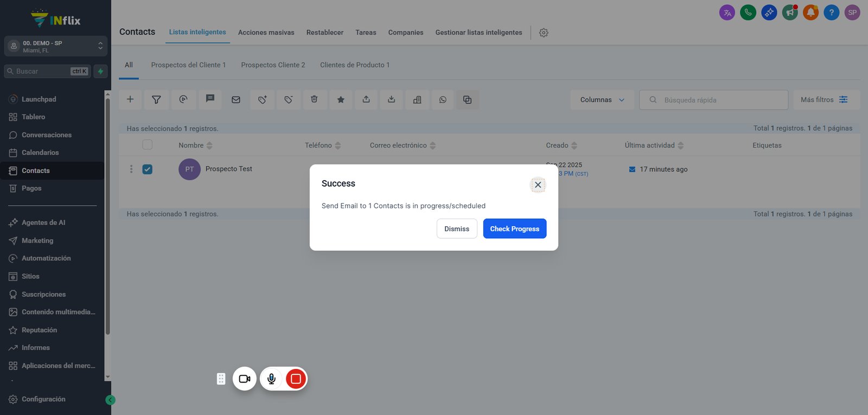
Task: Sort by the Creado column arrows
Action: tap(574, 145)
